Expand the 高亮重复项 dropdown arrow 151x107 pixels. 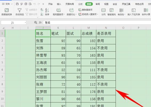click(64, 14)
